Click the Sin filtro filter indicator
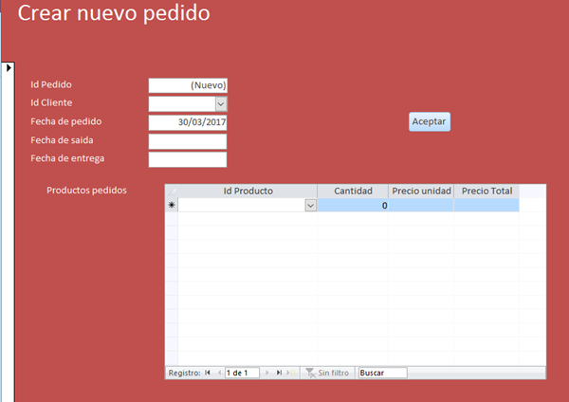The image size is (569, 402). pyautogui.click(x=327, y=373)
